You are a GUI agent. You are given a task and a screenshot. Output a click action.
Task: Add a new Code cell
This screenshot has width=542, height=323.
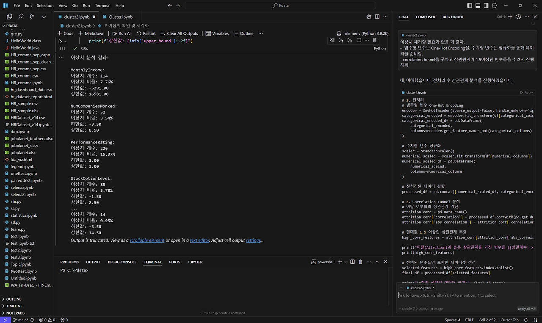click(65, 33)
